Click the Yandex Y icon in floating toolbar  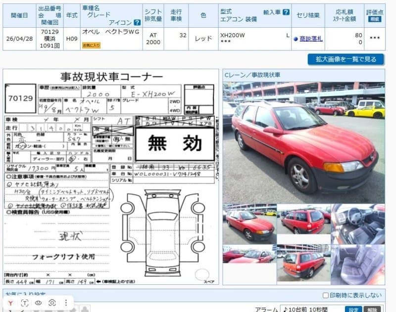click(10, 303)
